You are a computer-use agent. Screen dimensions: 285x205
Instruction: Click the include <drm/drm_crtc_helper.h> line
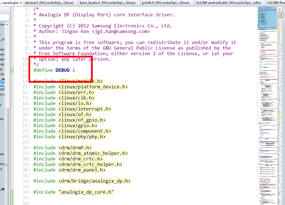coord(78,165)
